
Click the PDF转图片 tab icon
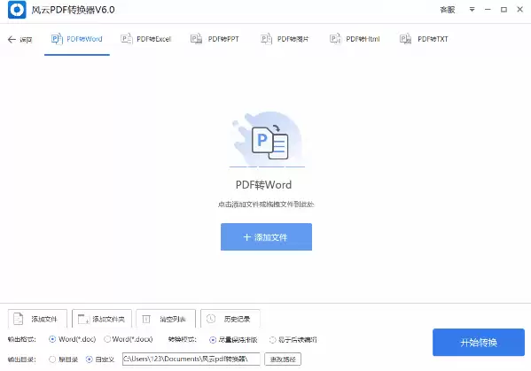click(x=267, y=39)
